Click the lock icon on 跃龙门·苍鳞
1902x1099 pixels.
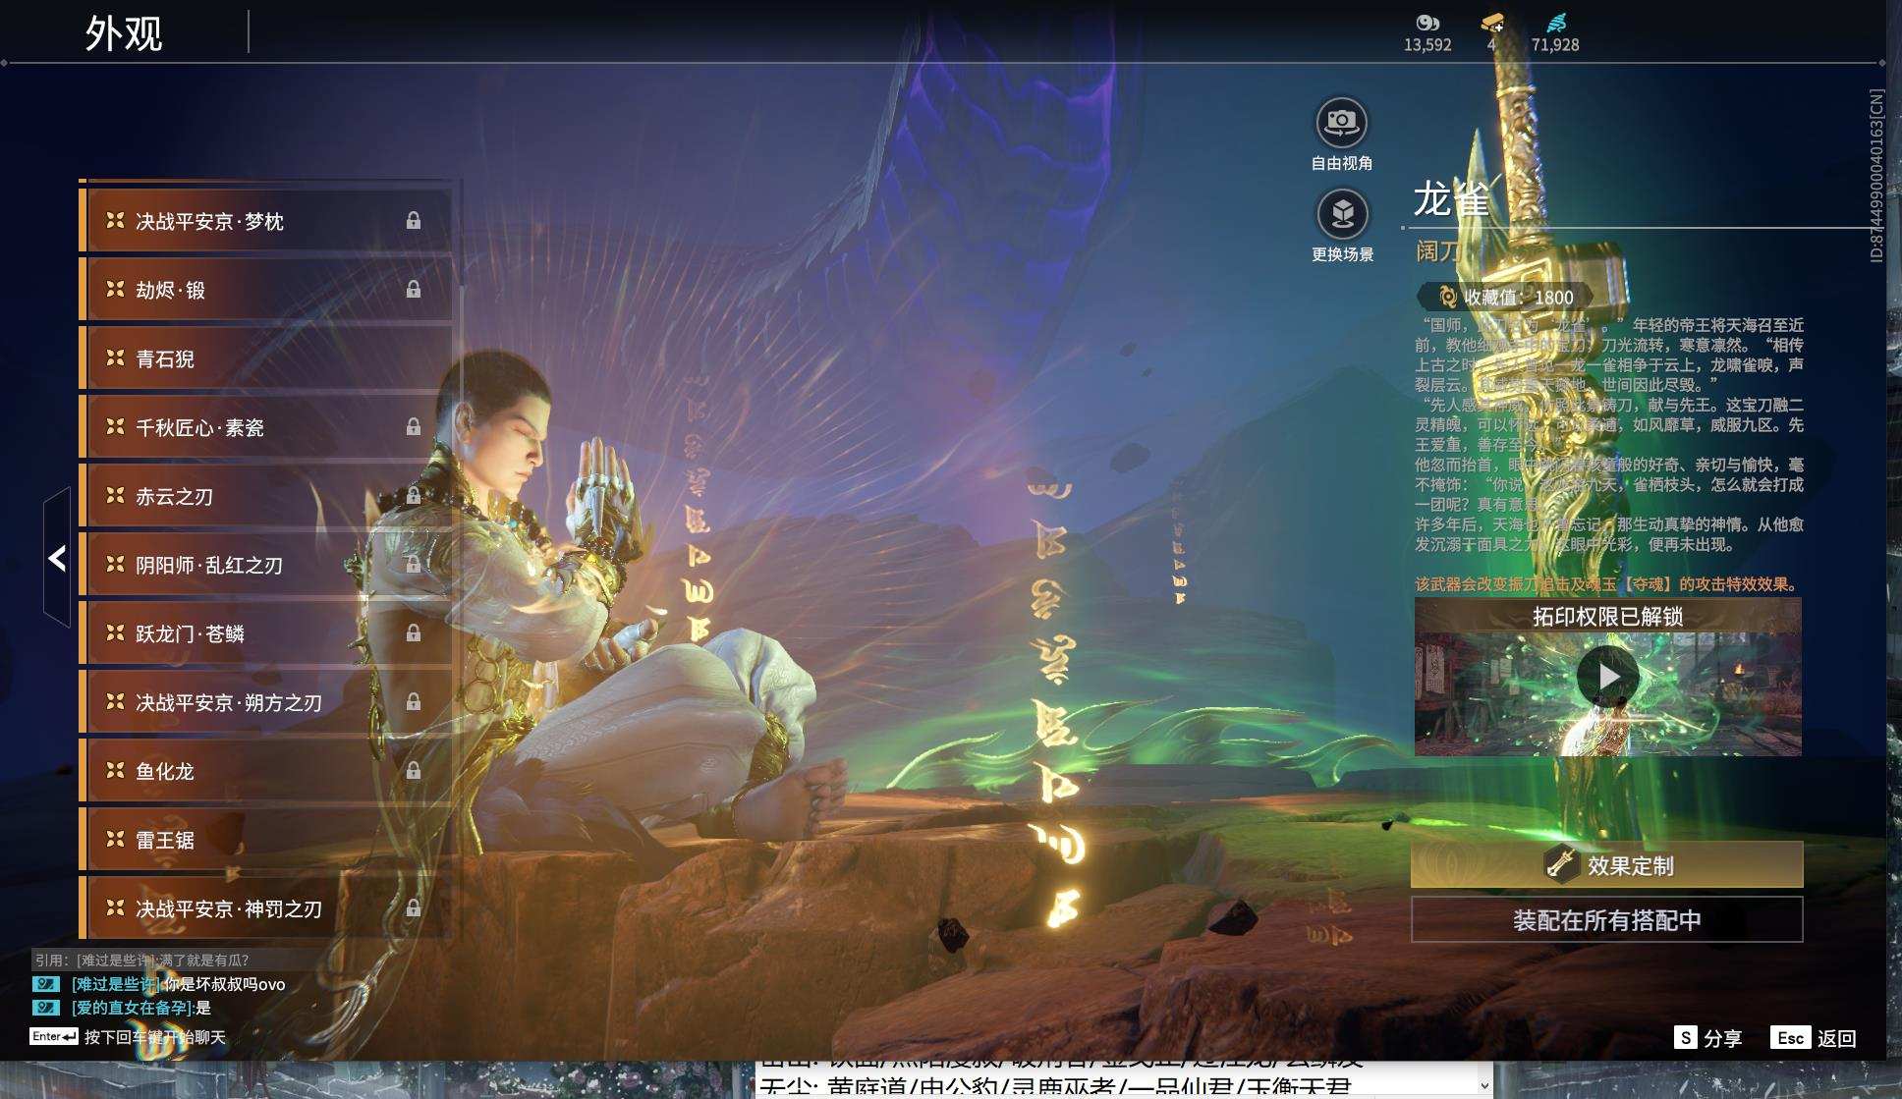coord(414,632)
